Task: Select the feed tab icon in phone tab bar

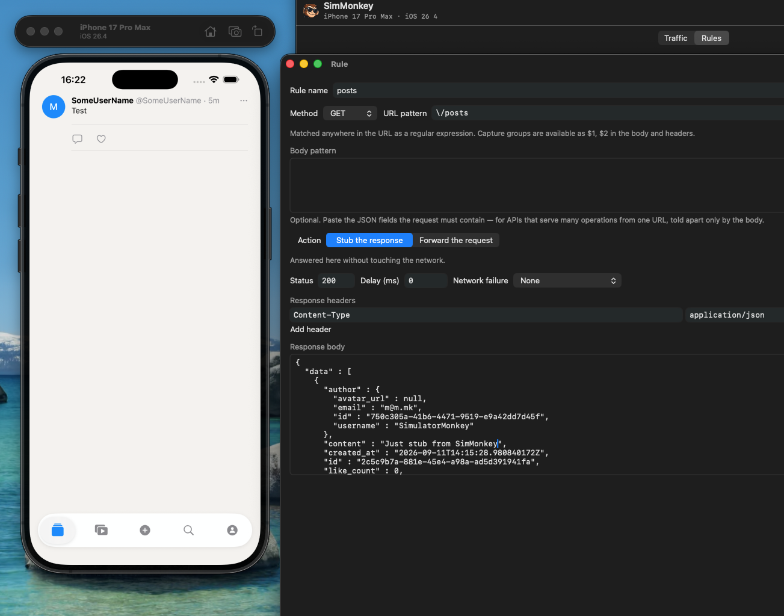Action: tap(58, 530)
